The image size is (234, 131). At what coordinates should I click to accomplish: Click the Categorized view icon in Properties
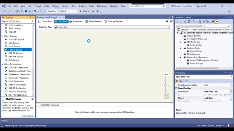point(177,81)
